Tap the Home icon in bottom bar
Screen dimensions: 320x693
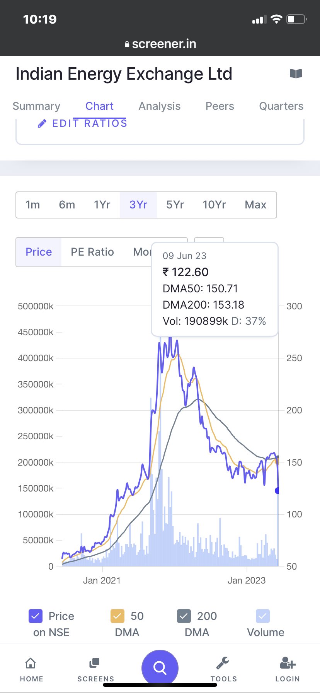31,663
